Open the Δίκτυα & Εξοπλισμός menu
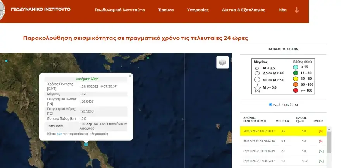Viewport: 341px width, 168px height. point(244,10)
